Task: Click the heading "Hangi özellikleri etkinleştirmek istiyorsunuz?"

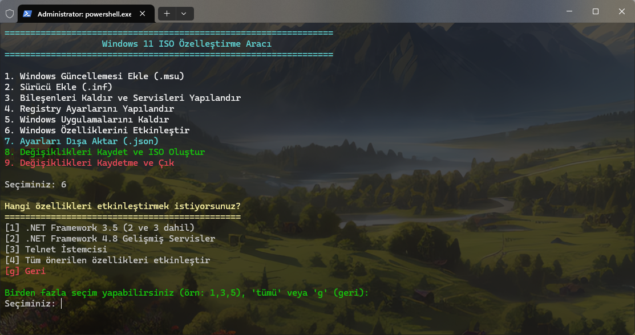Action: (x=123, y=206)
